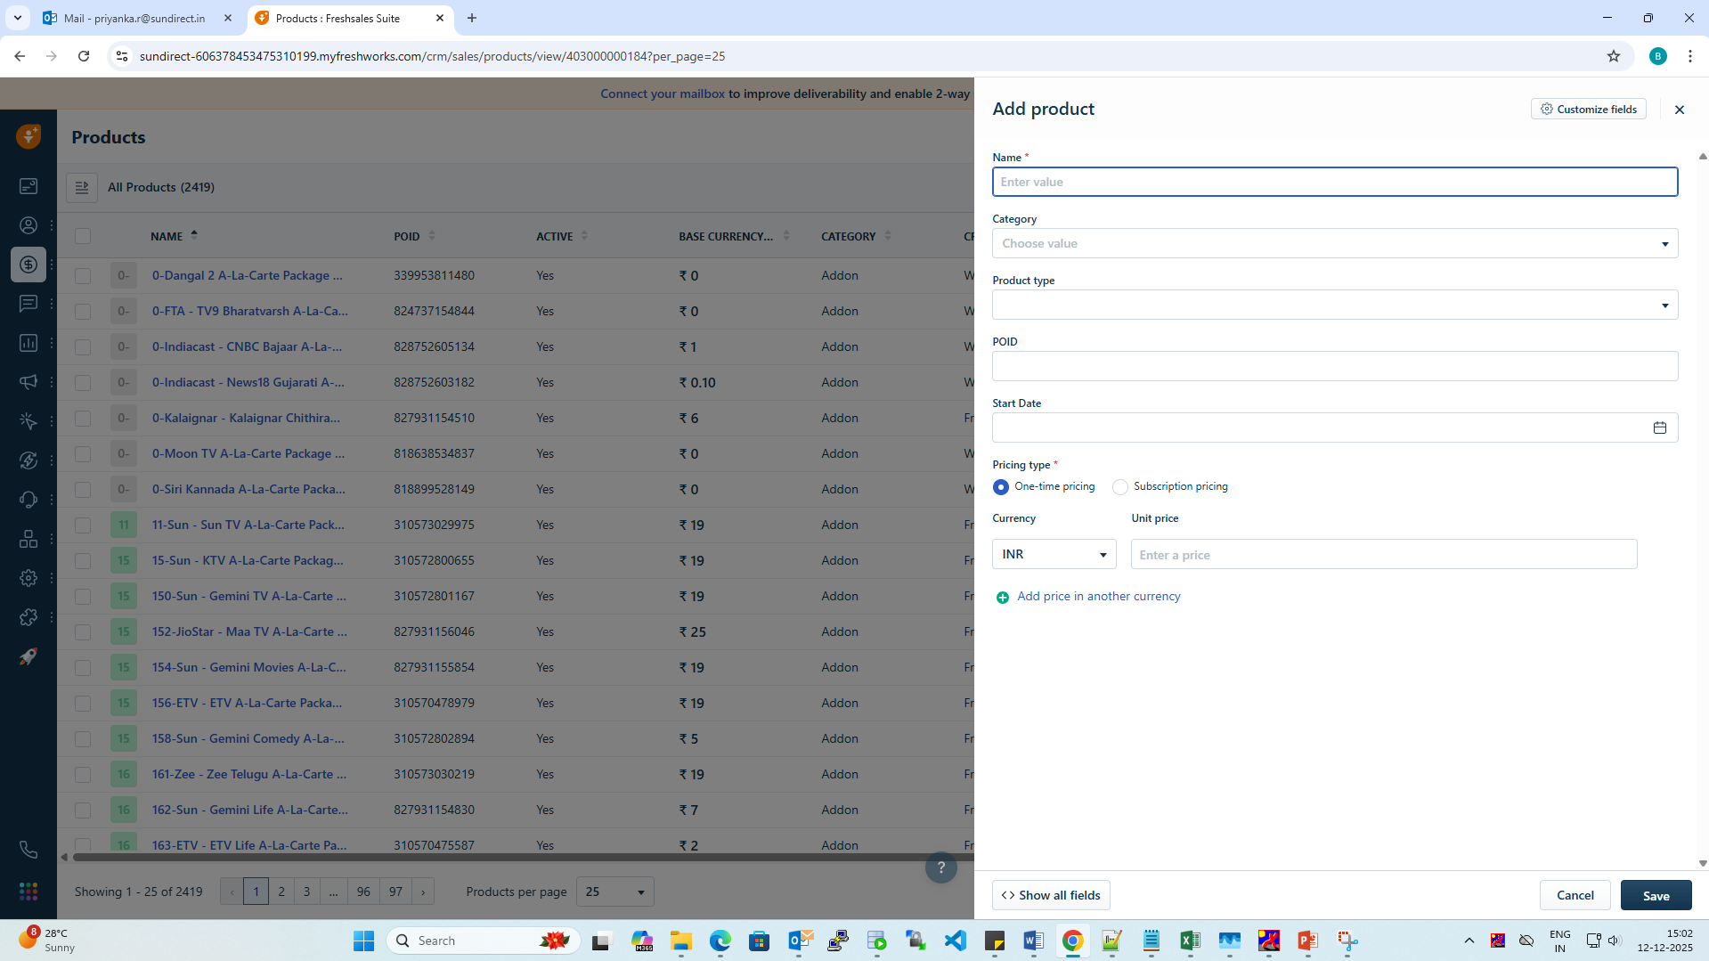This screenshot has height=961, width=1709.
Task: Open File Explorer from the taskbar
Action: (x=681, y=941)
